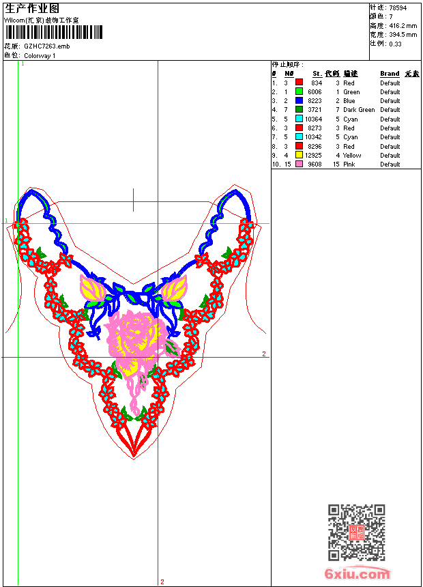Select the stitch count value 78594

click(x=398, y=8)
